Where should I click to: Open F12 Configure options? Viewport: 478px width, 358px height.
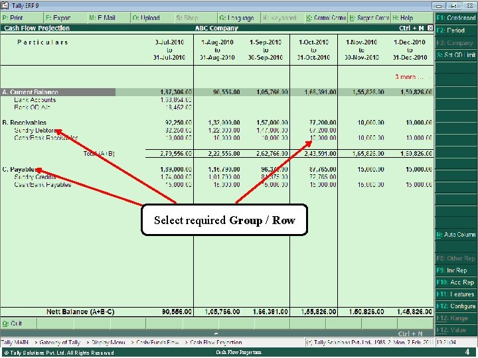[x=455, y=306]
